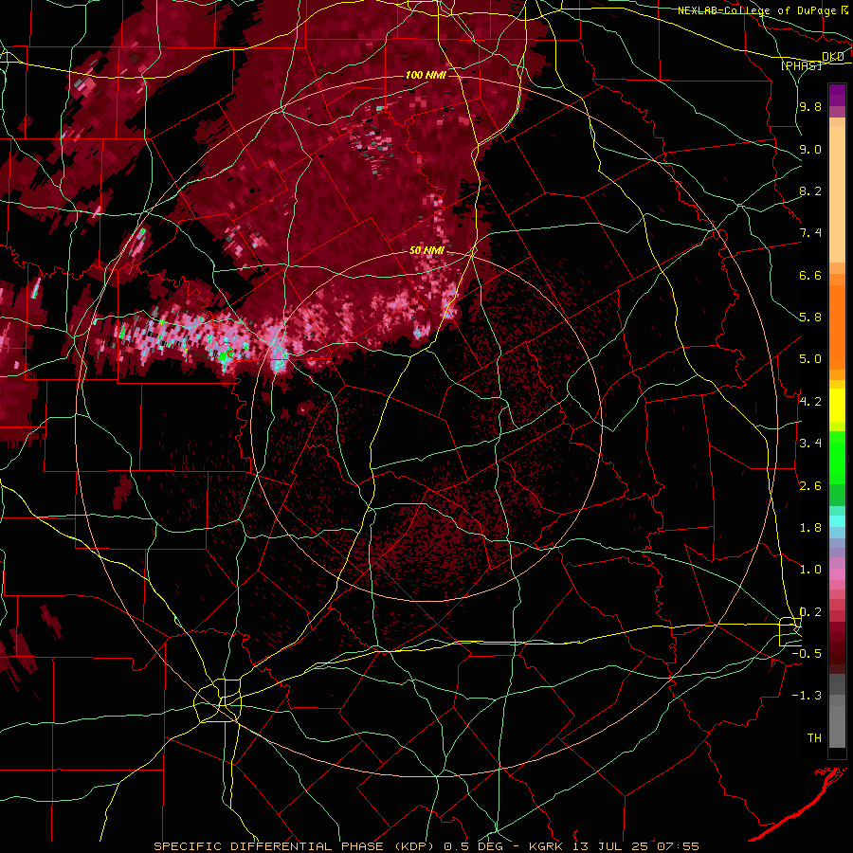Image resolution: width=853 pixels, height=853 pixels.
Task: Click the 1.8 value on the scale
Action: [810, 528]
